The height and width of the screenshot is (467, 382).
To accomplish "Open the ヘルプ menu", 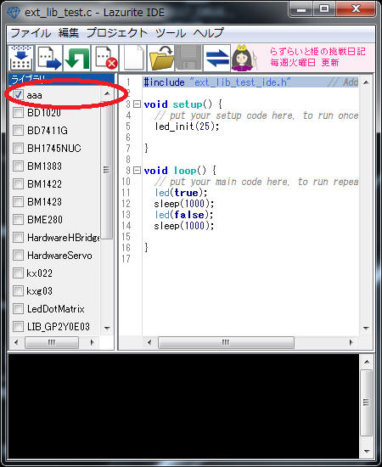I will tap(209, 33).
